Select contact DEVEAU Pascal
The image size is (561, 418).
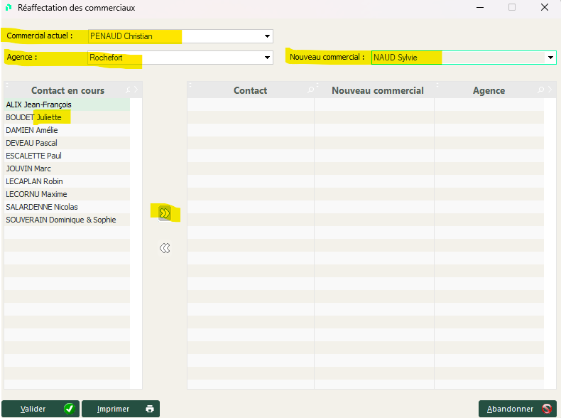pos(67,143)
